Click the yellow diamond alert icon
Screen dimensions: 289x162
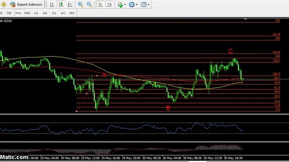pos(4,4)
